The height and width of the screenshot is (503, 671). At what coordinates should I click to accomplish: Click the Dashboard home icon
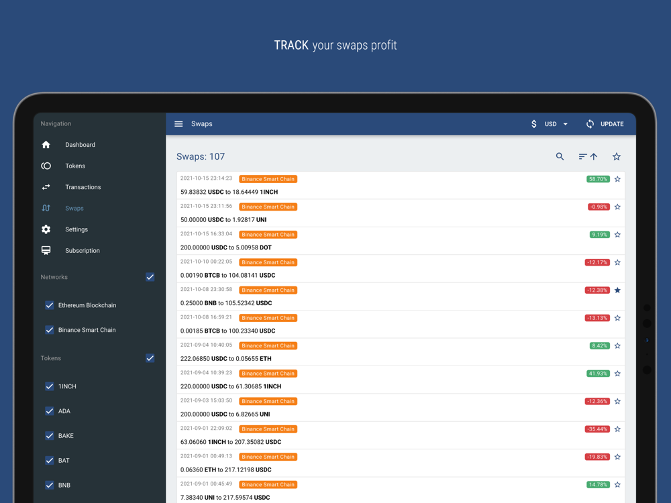coord(46,145)
